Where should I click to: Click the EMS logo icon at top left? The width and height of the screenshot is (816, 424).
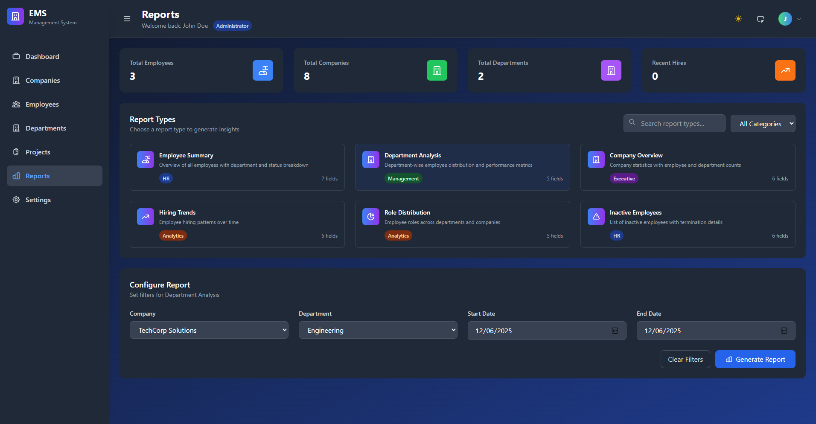15,16
